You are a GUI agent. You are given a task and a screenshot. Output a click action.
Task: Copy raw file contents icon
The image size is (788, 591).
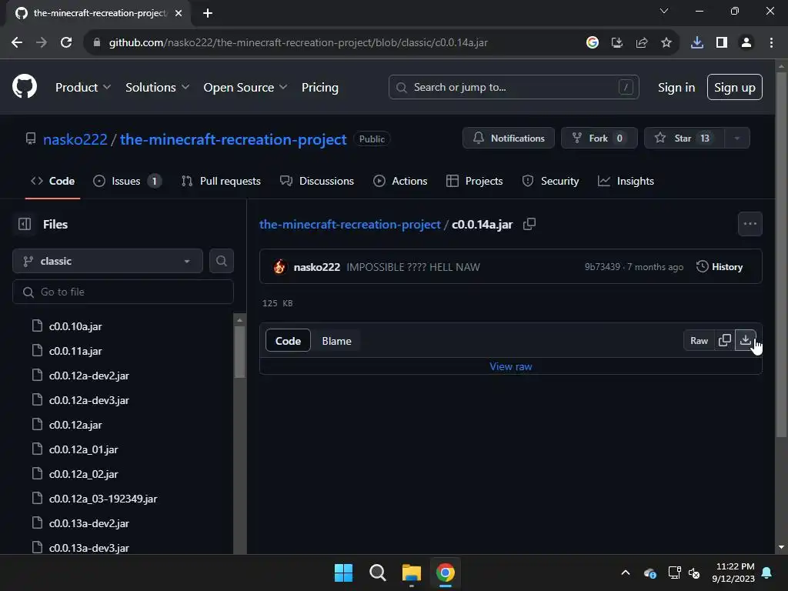click(x=725, y=341)
